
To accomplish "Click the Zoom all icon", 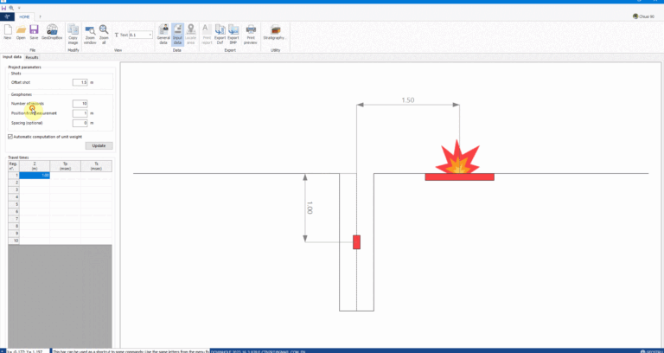I will 104,32.
